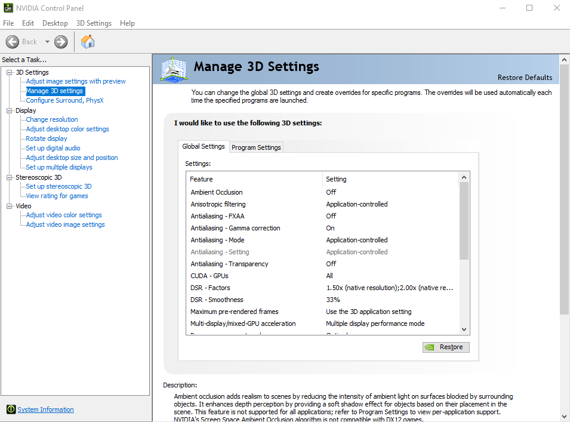Select Configure Surround, PhysX task
Screen dimensions: 570x422
[x=64, y=100]
